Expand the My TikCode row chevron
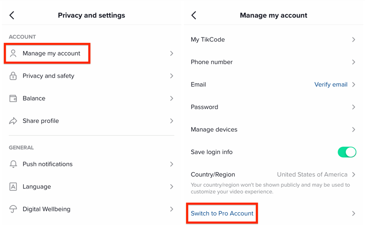The height and width of the screenshot is (225, 365). (x=354, y=40)
